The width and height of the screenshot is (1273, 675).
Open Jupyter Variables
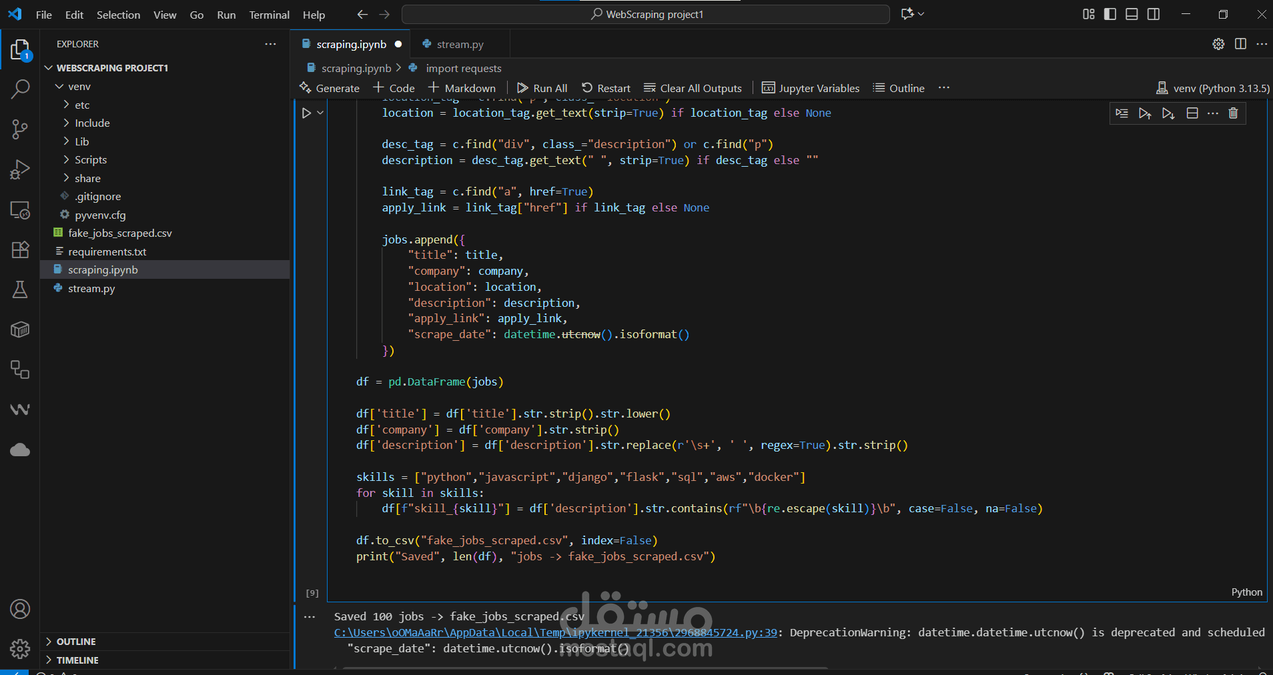[811, 88]
